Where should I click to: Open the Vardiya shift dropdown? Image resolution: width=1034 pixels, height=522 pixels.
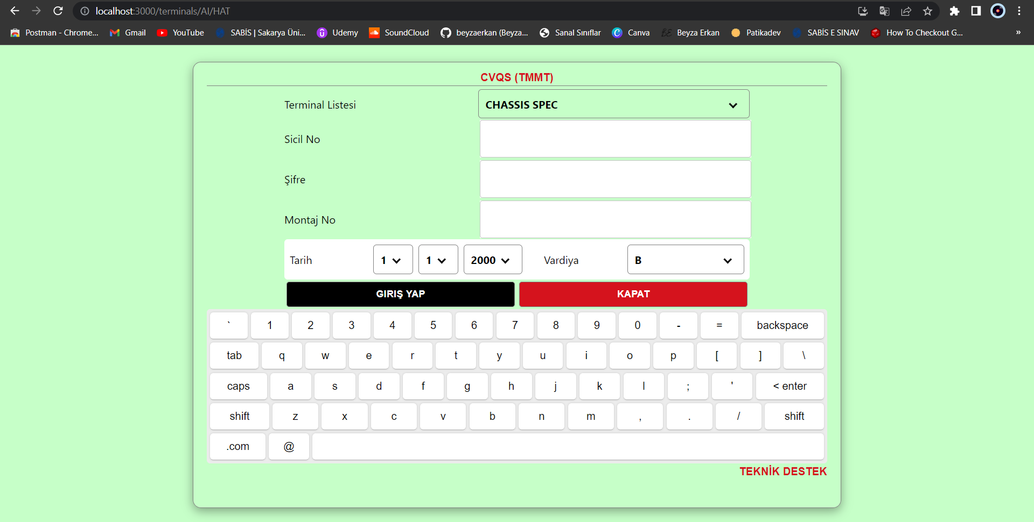tap(686, 260)
